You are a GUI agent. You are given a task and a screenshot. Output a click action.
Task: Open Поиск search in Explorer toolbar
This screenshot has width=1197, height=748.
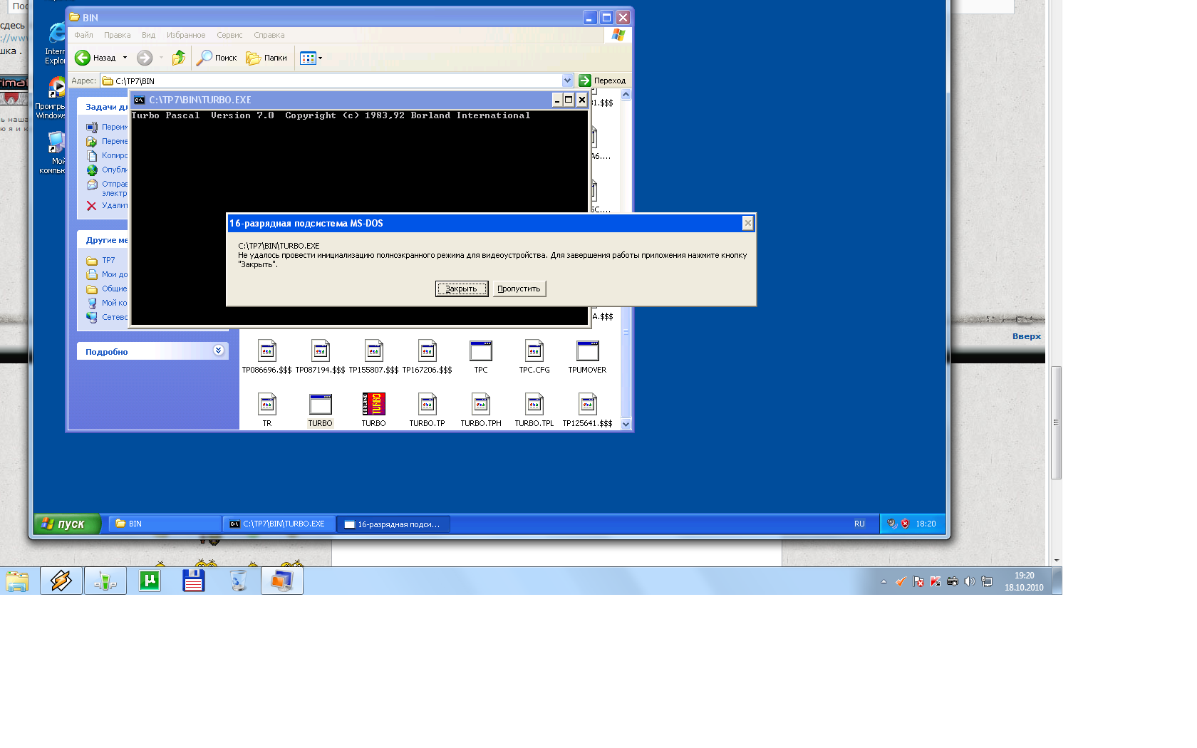217,58
